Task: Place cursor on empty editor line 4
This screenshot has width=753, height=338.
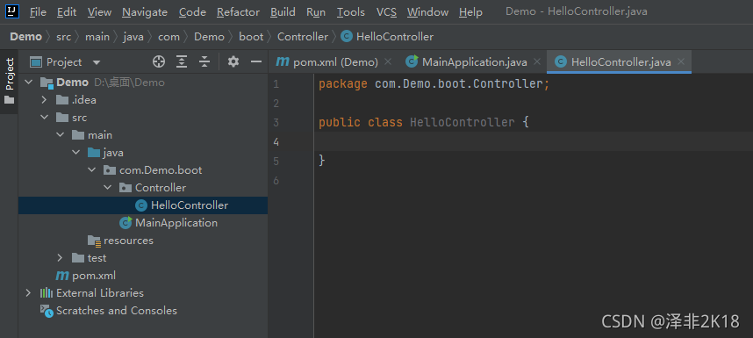Action: tap(533, 141)
